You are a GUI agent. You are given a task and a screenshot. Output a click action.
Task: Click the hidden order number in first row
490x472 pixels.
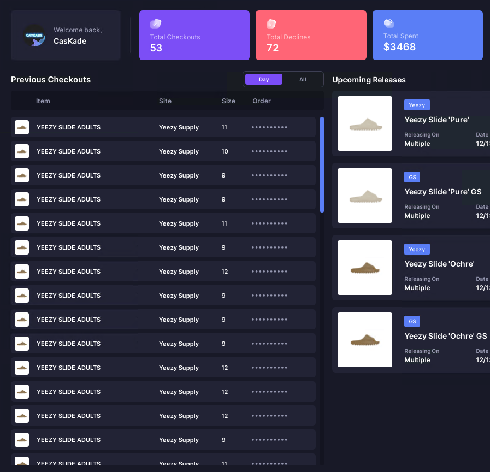269,127
